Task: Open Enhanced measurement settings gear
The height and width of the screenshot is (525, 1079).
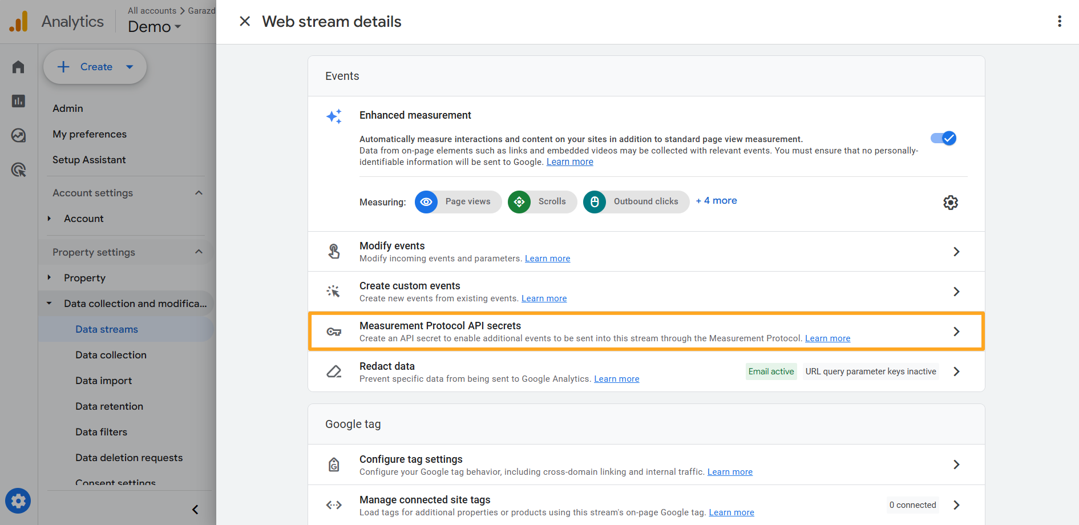Action: [950, 202]
